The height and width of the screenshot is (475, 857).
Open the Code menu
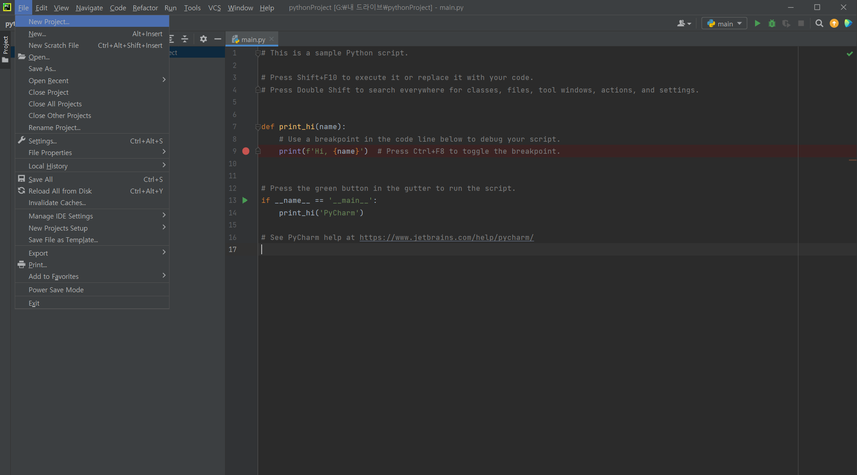click(118, 8)
